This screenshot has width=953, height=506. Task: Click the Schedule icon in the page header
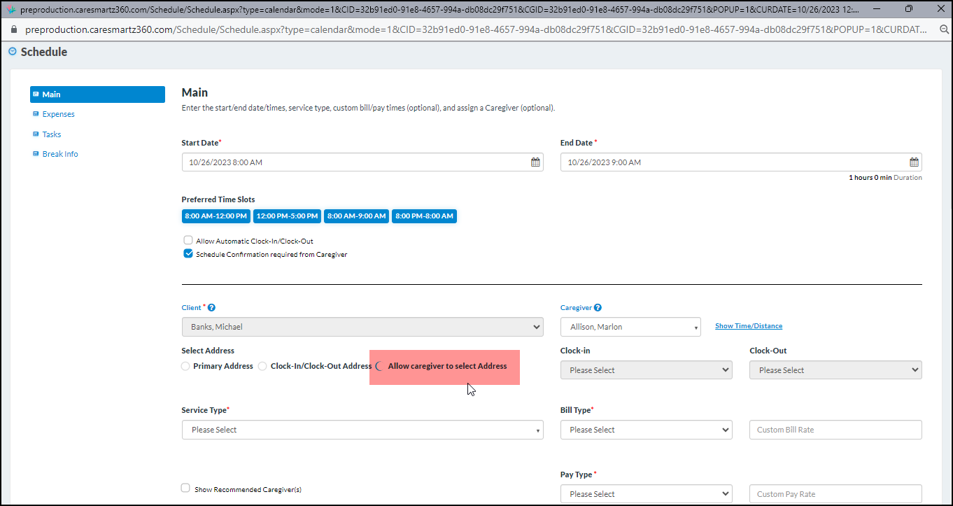coord(11,51)
